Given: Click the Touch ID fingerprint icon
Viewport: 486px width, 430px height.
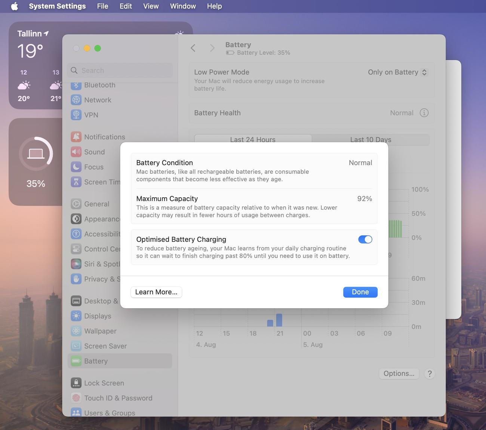Looking at the screenshot, I should (76, 398).
